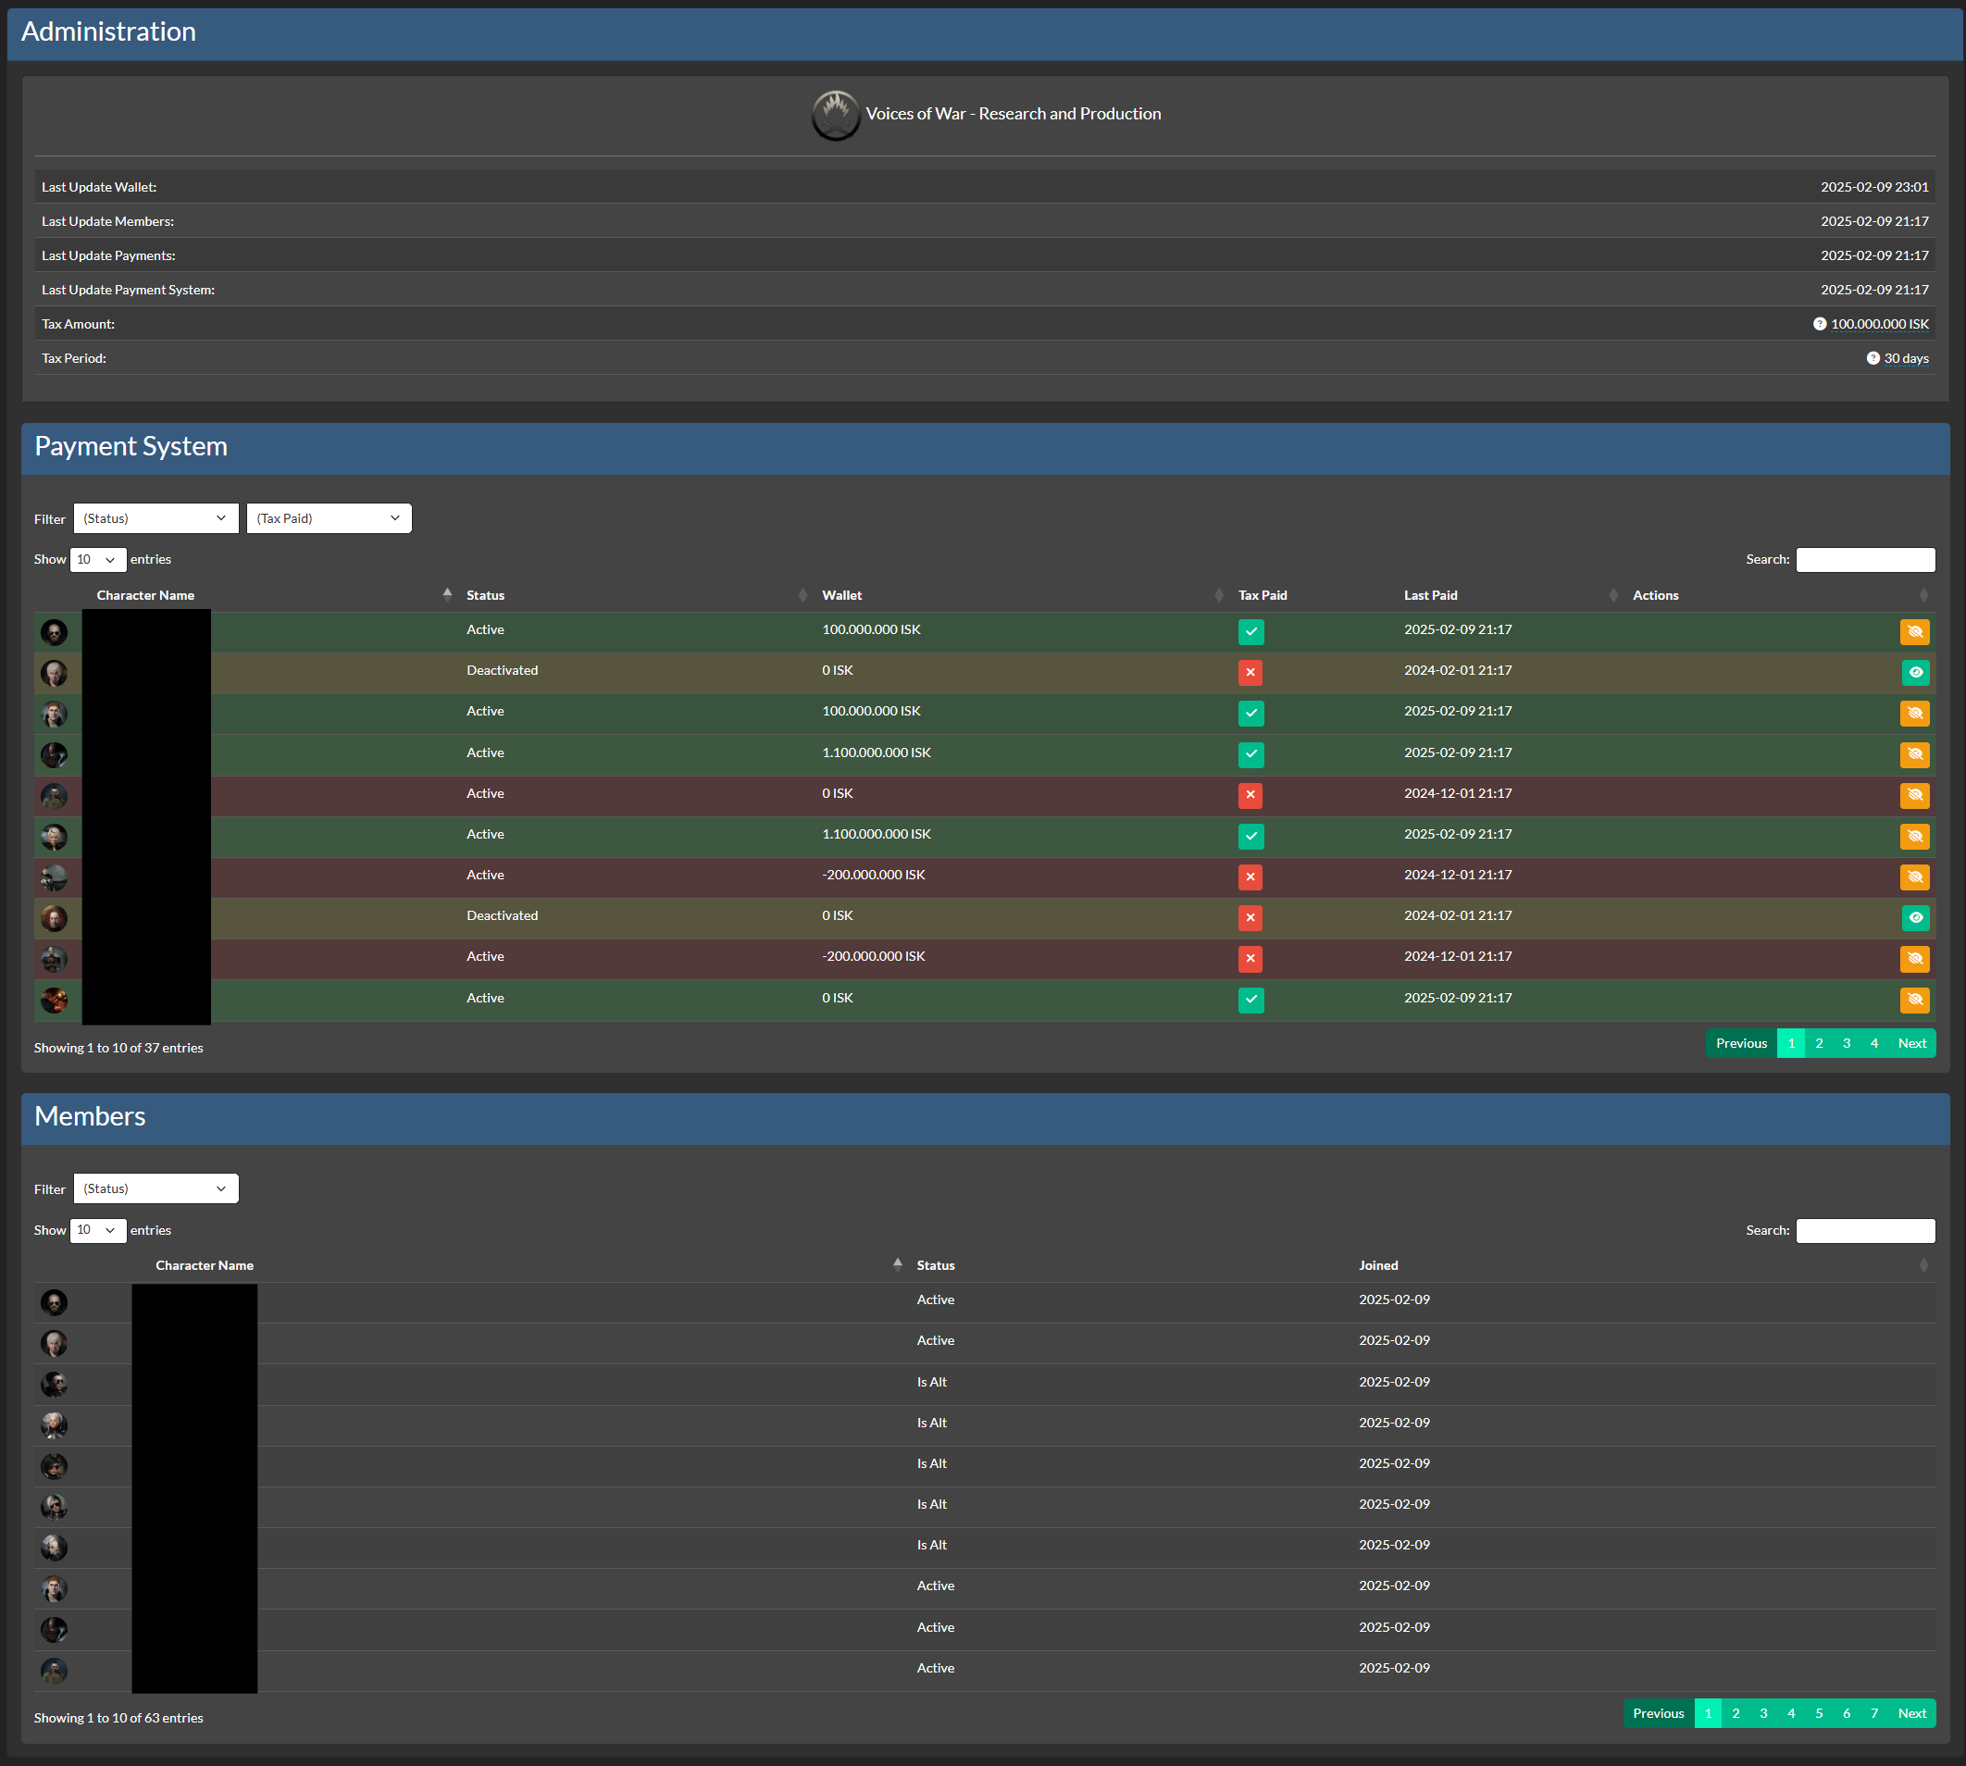Click the Voices of War corporation logo
The width and height of the screenshot is (1966, 1766).
pos(836,115)
